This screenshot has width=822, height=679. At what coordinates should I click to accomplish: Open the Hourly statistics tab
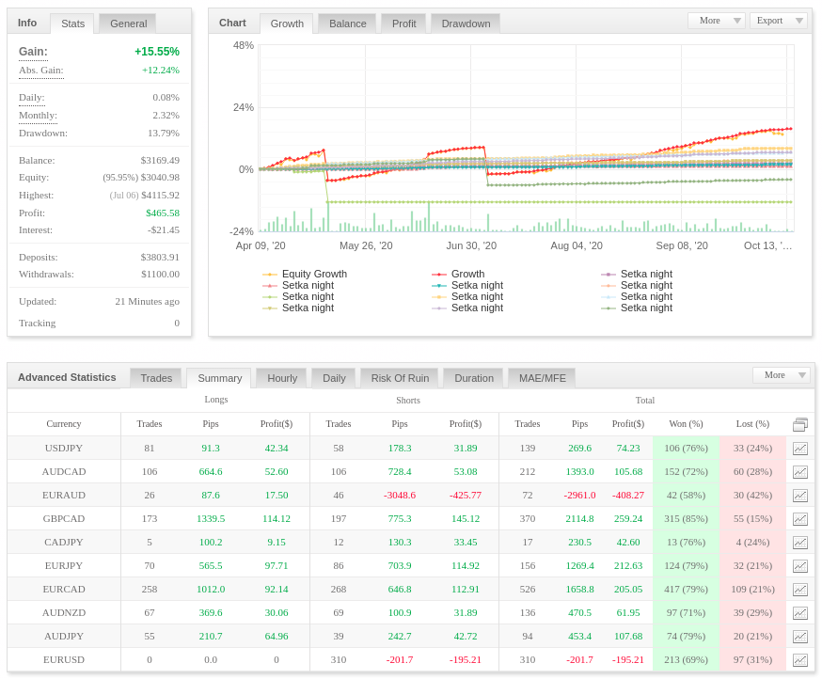pos(282,378)
